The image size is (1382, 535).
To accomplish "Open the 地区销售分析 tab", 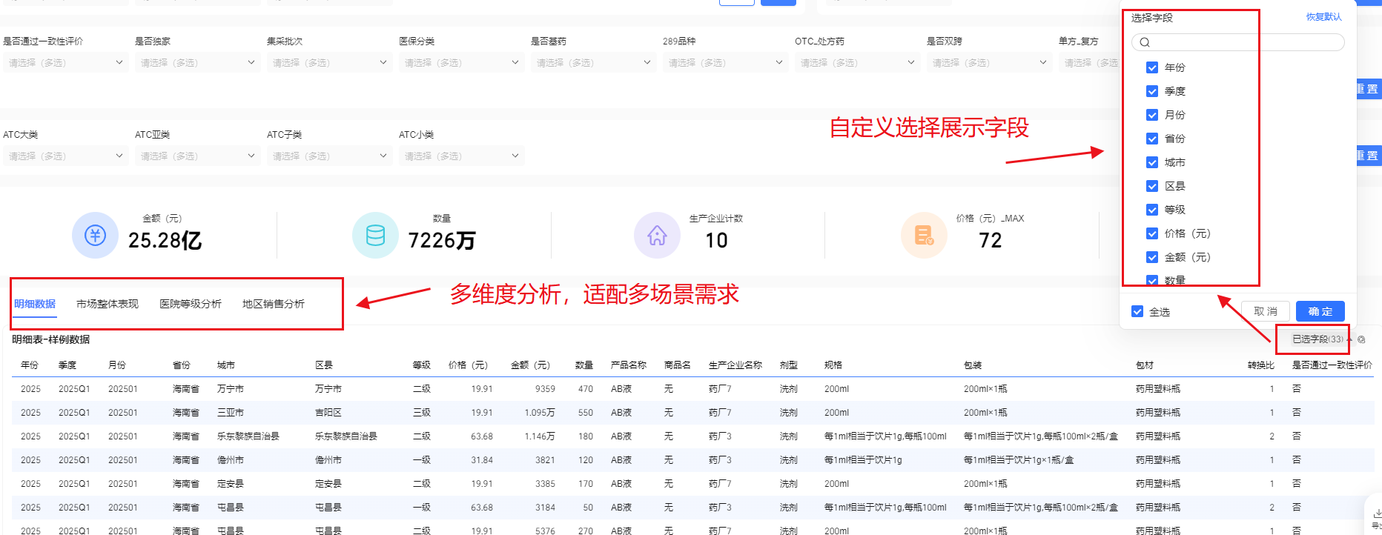I will click(274, 304).
